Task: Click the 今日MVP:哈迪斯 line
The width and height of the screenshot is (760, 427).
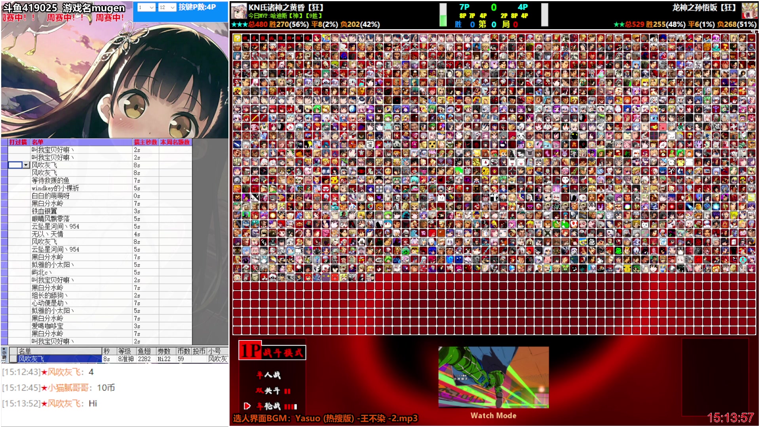Action: 285,16
